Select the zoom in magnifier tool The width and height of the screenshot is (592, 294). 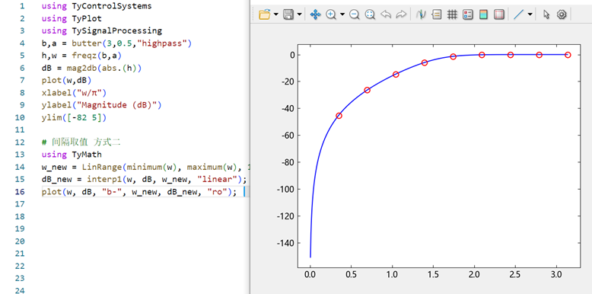[331, 14]
